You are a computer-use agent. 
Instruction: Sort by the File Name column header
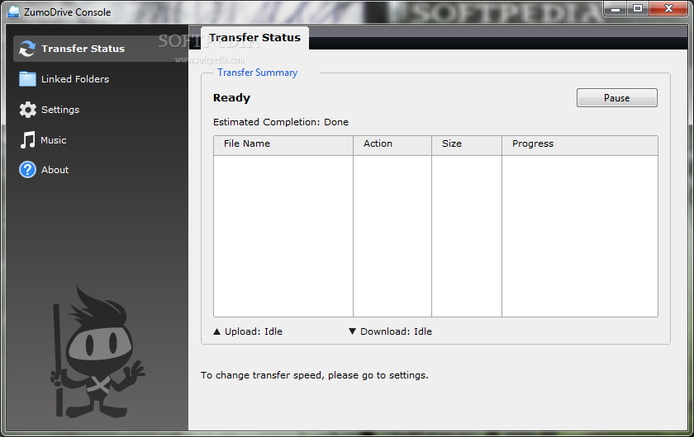point(283,145)
